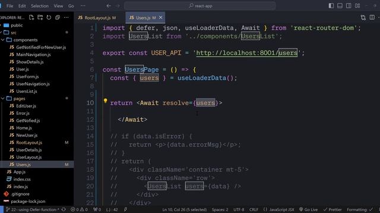380x213 pixels.
Task: Switch to the RootLayout.js tab
Action: pyautogui.click(x=97, y=18)
